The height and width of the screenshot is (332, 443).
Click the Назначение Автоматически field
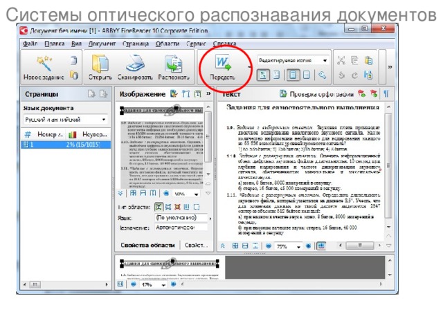[x=181, y=228]
